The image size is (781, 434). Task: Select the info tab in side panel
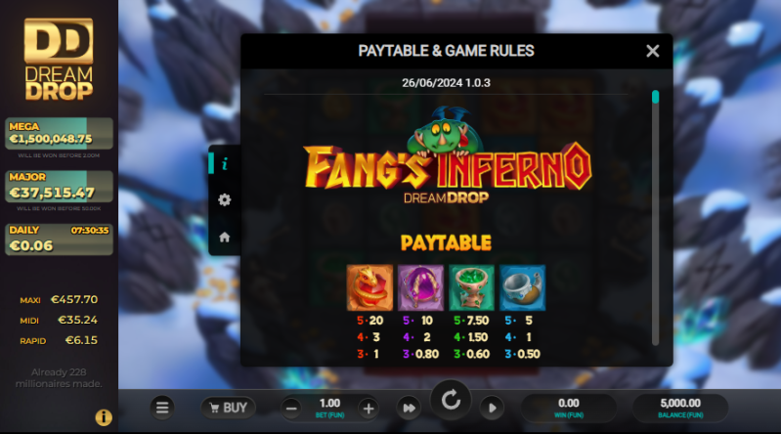coord(225,163)
